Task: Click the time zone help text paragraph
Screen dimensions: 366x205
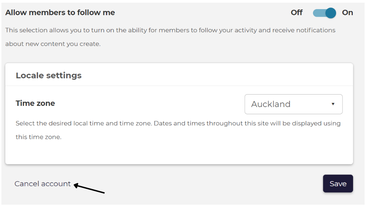Action: (x=178, y=130)
